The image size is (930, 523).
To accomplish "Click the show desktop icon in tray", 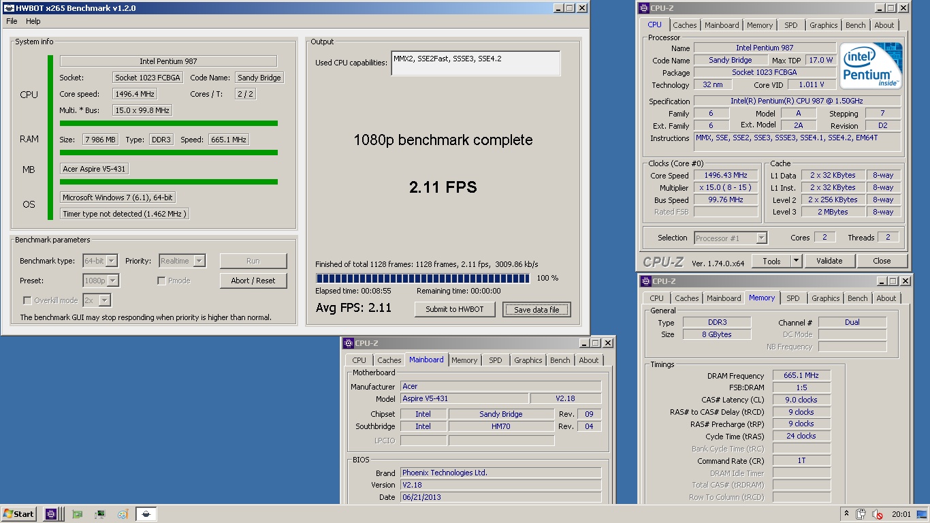I will pyautogui.click(x=923, y=514).
